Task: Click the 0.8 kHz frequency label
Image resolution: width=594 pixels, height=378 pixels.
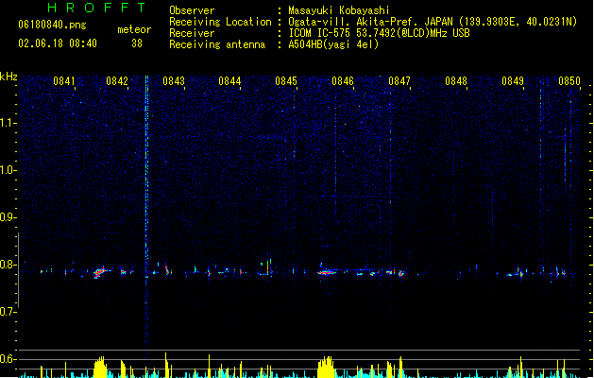Action: (8, 265)
